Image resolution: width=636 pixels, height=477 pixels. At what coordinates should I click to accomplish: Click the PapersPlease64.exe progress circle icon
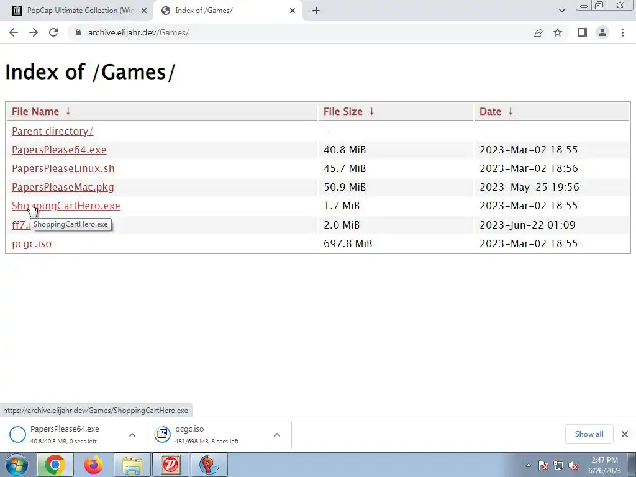(17, 434)
